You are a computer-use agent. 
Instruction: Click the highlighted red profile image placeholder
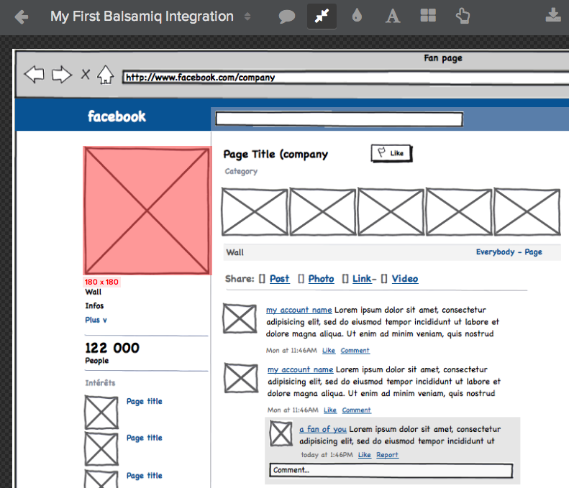(147, 211)
